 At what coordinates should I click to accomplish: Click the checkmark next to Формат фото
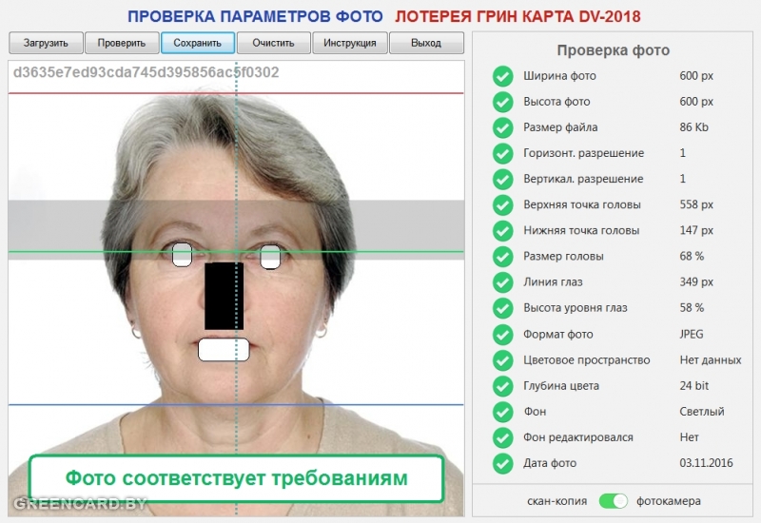click(503, 335)
